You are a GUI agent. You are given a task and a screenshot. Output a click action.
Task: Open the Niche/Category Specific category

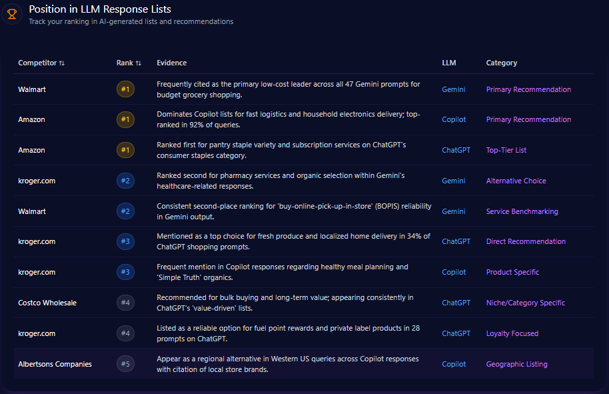[x=525, y=303]
